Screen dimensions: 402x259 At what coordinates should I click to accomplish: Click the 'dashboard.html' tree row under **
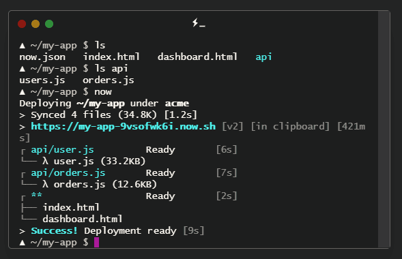pos(83,219)
